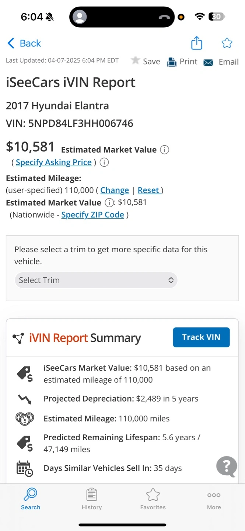The image size is (245, 531).
Task: Open the Favorites tab
Action: [153, 499]
